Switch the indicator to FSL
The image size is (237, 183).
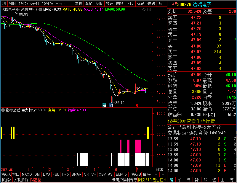point(56,174)
